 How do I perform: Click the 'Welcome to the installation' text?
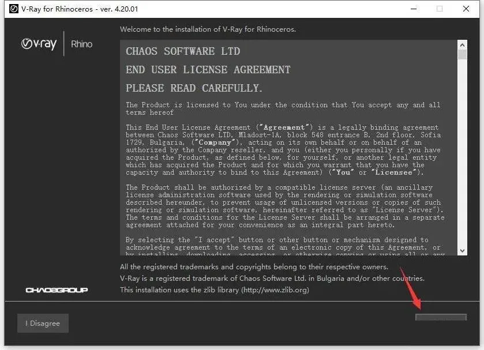click(208, 29)
